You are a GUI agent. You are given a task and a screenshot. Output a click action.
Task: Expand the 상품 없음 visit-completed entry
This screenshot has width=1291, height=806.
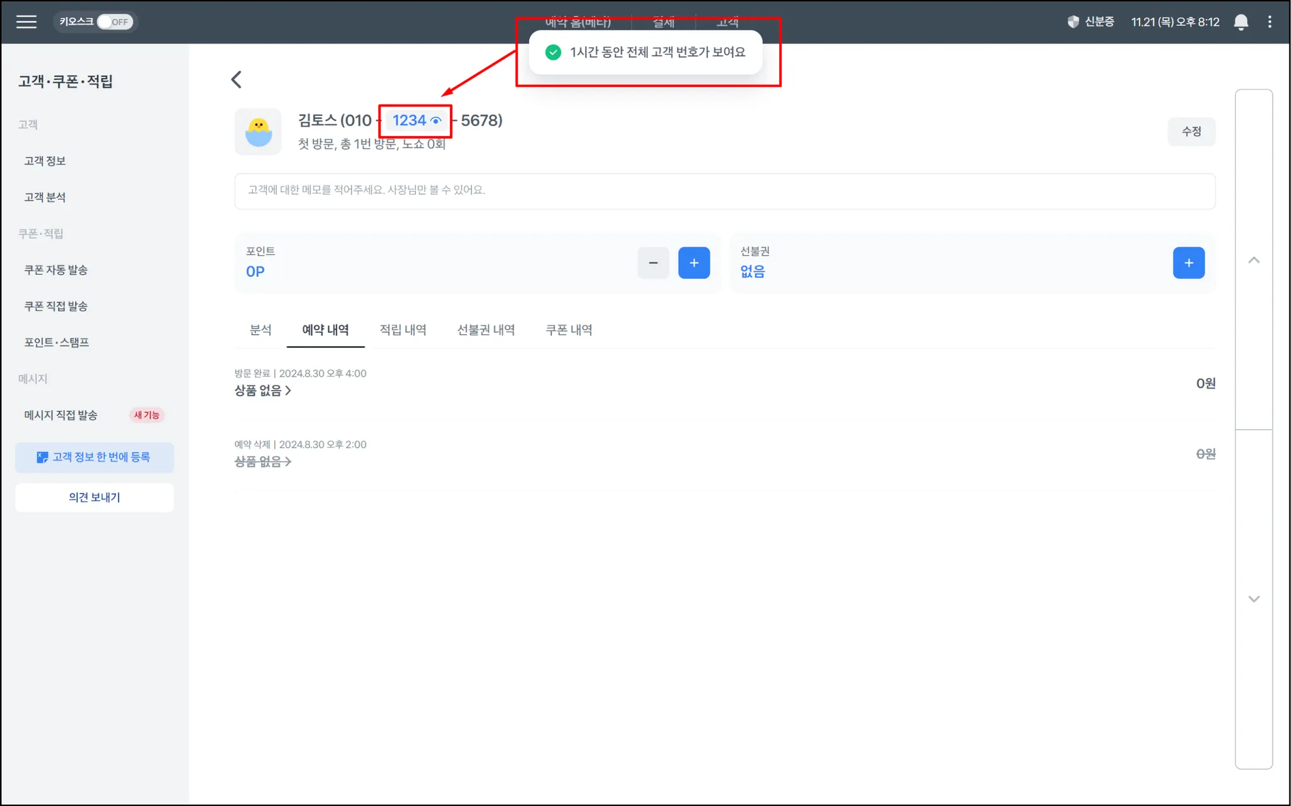click(263, 391)
